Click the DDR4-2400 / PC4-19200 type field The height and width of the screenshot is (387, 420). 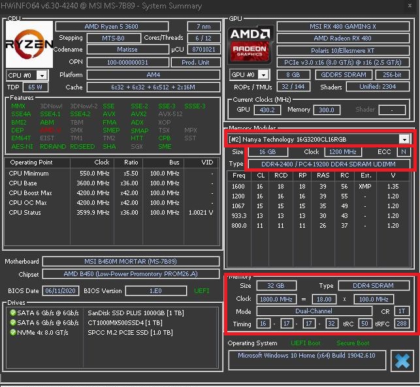(x=329, y=164)
